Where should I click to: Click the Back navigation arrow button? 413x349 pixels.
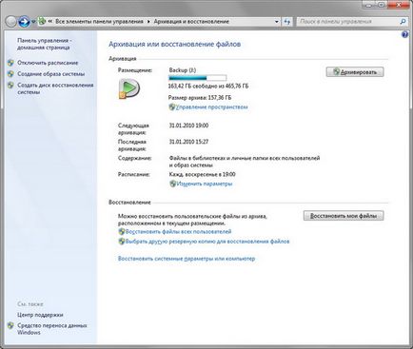[11, 22]
